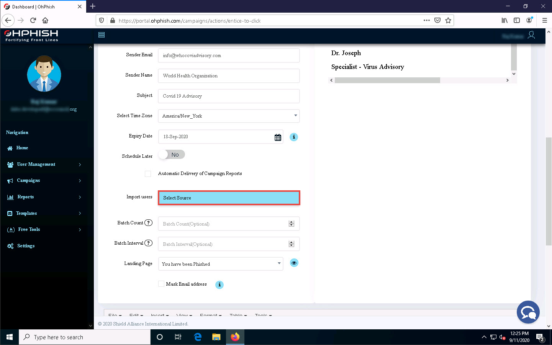Viewport: 552px width, 345px height.
Task: Click the Batch Count input field
Action: click(x=229, y=224)
